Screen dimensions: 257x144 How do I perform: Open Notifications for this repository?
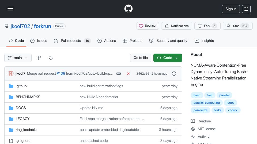(176, 26)
